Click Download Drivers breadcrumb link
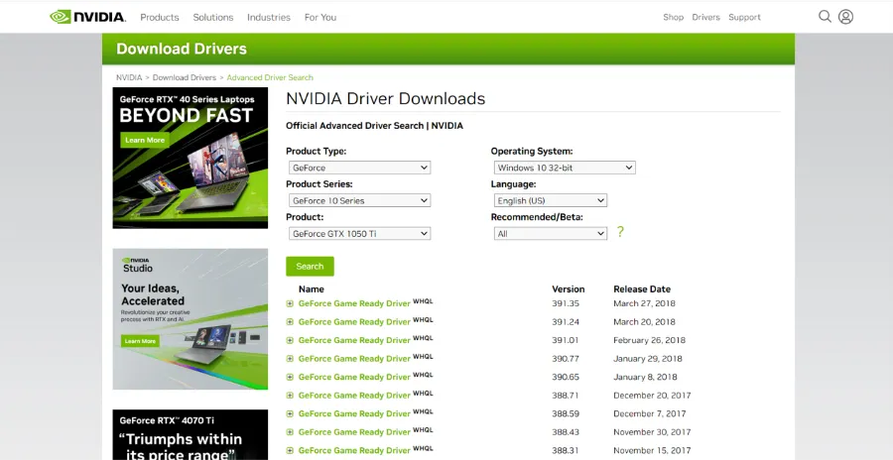The height and width of the screenshot is (460, 893). 185,77
